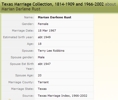Click the Female gender value

43,24
